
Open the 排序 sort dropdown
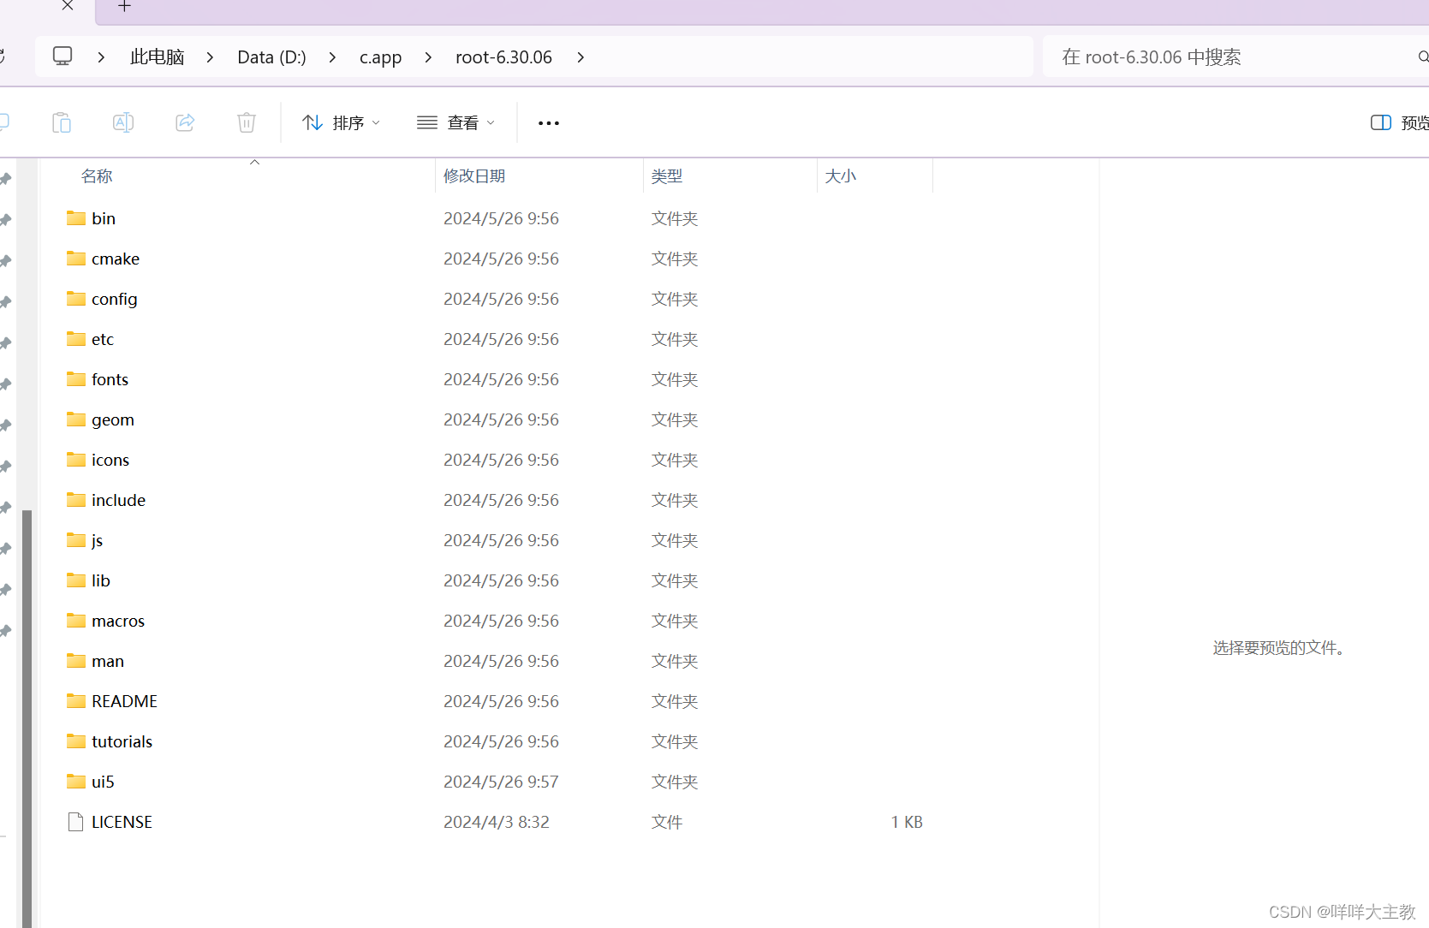coord(341,122)
